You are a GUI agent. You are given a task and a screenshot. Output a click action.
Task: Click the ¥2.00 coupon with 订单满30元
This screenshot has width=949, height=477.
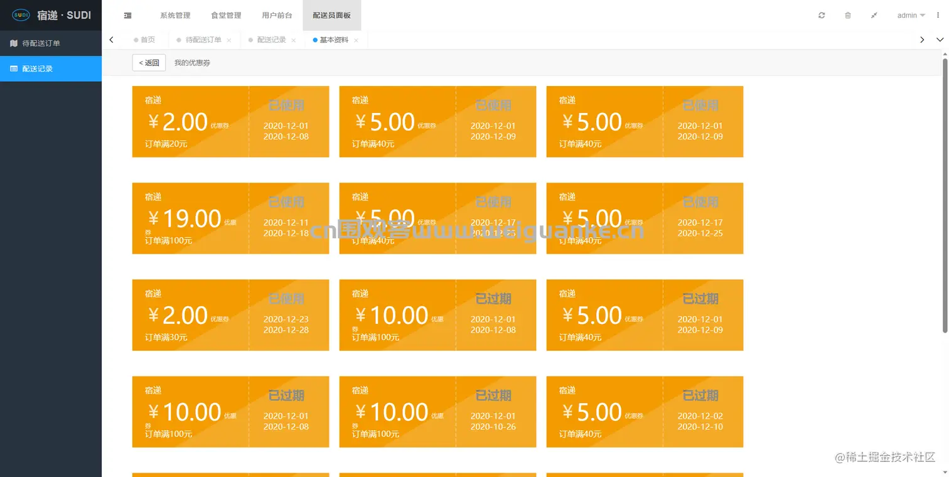(230, 315)
